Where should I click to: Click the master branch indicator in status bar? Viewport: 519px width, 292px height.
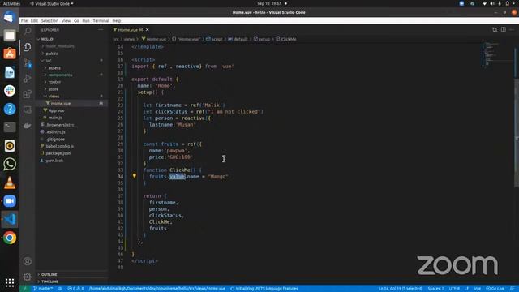coord(43,289)
